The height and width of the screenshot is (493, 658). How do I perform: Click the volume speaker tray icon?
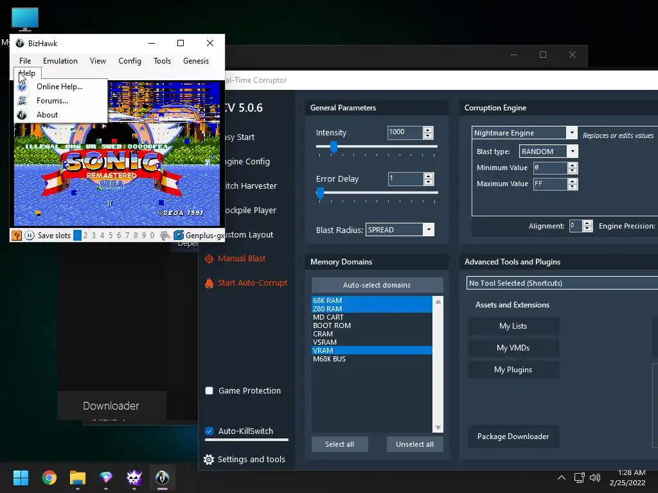595,478
